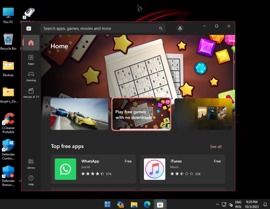
Task: Click the WhatsApp star rating 57K
Action: 96,174
